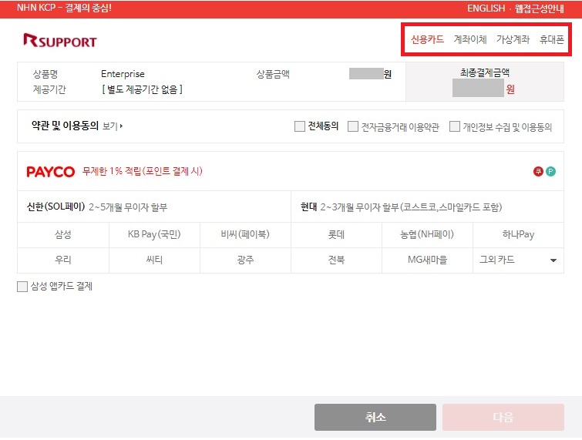582x440 pixels.
Task: Click the red coupon icon in PAYCO row
Action: 538,171
